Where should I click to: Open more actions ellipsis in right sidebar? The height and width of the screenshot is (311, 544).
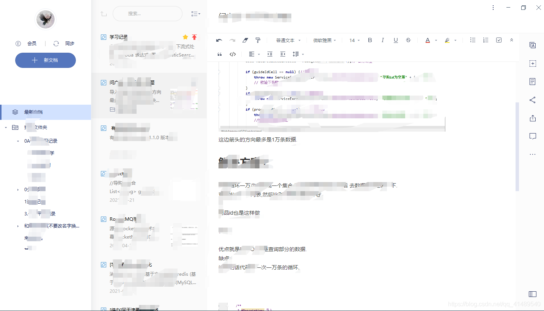tap(533, 154)
